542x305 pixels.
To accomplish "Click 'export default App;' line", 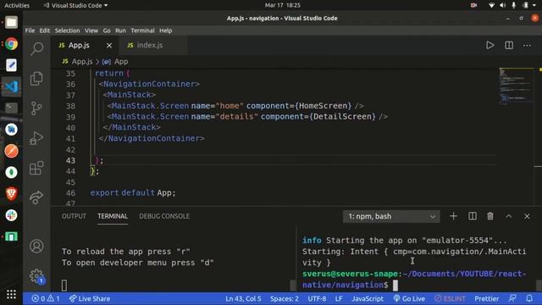I will (x=133, y=193).
